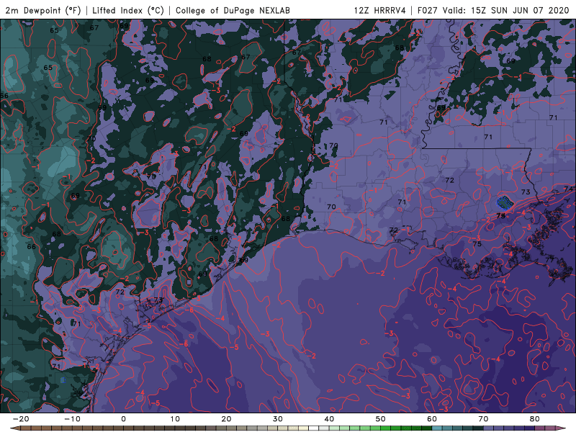Click the '40' color bar label
The image size is (576, 432).
329,419
